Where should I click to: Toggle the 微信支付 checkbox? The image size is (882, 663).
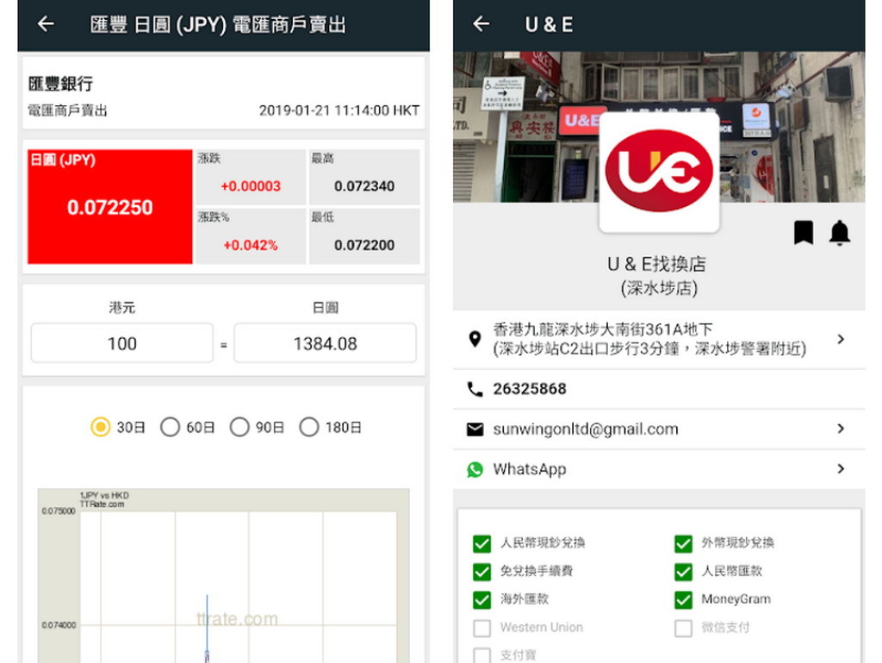pyautogui.click(x=683, y=629)
